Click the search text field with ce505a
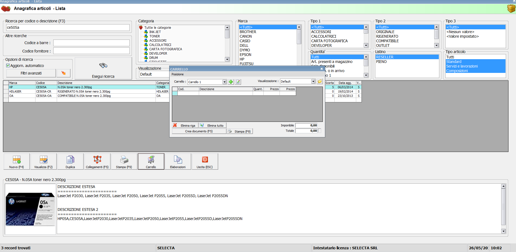516x252 pixels. tap(68, 27)
